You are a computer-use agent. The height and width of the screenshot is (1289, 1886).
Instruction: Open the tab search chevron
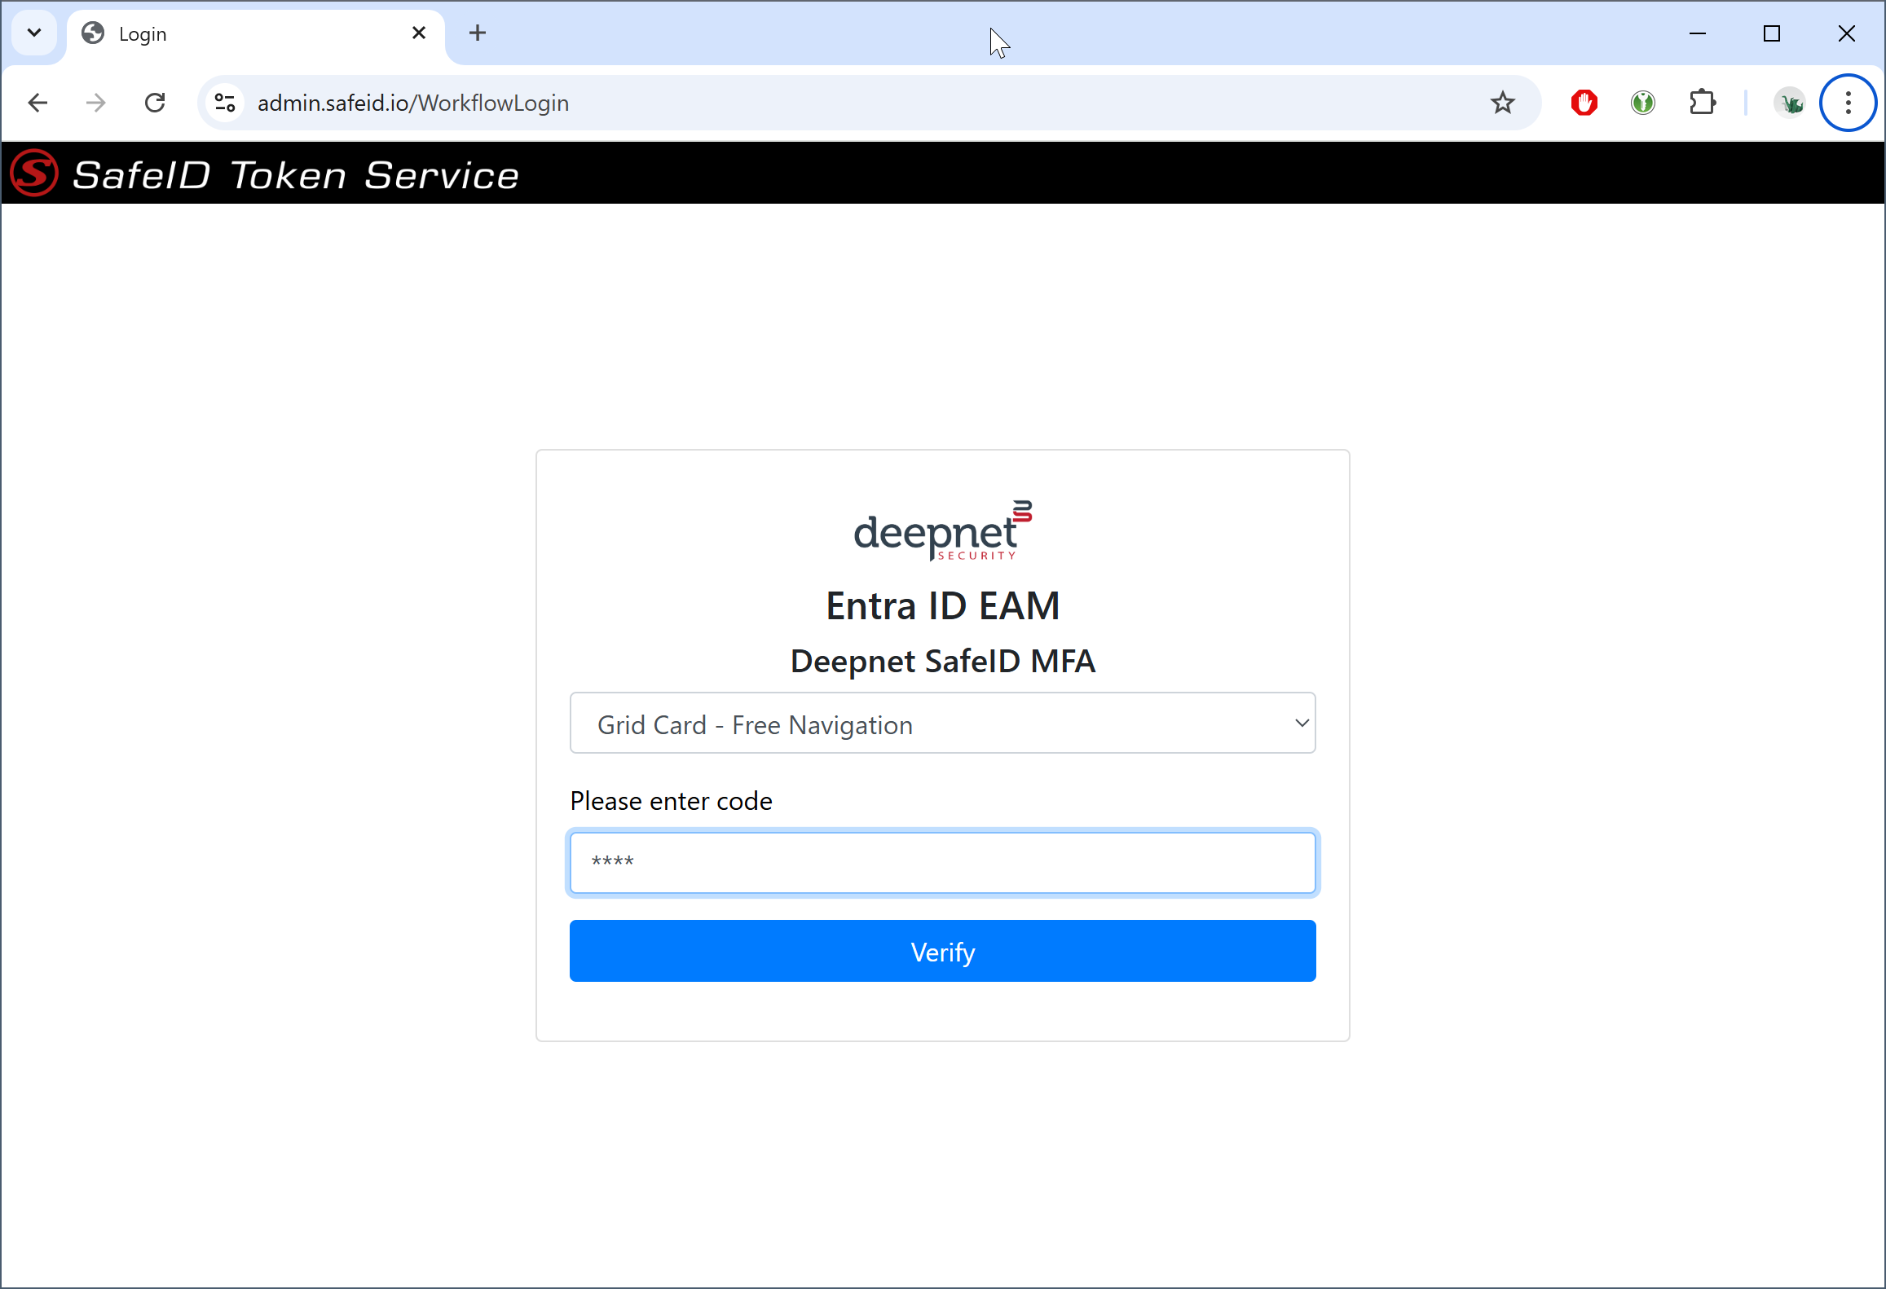coord(34,33)
